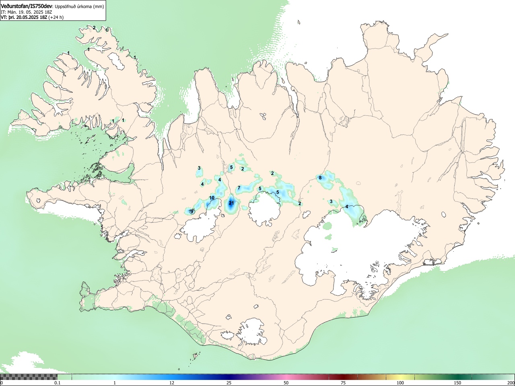Click the precipitation value "7" on the map

click(239, 188)
